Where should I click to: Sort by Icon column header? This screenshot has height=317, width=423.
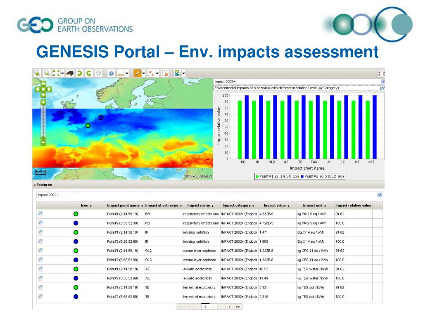click(x=86, y=206)
